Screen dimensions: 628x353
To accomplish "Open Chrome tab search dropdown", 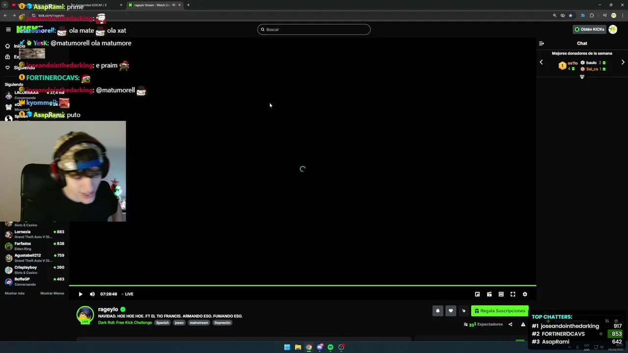I will (x=5, y=5).
